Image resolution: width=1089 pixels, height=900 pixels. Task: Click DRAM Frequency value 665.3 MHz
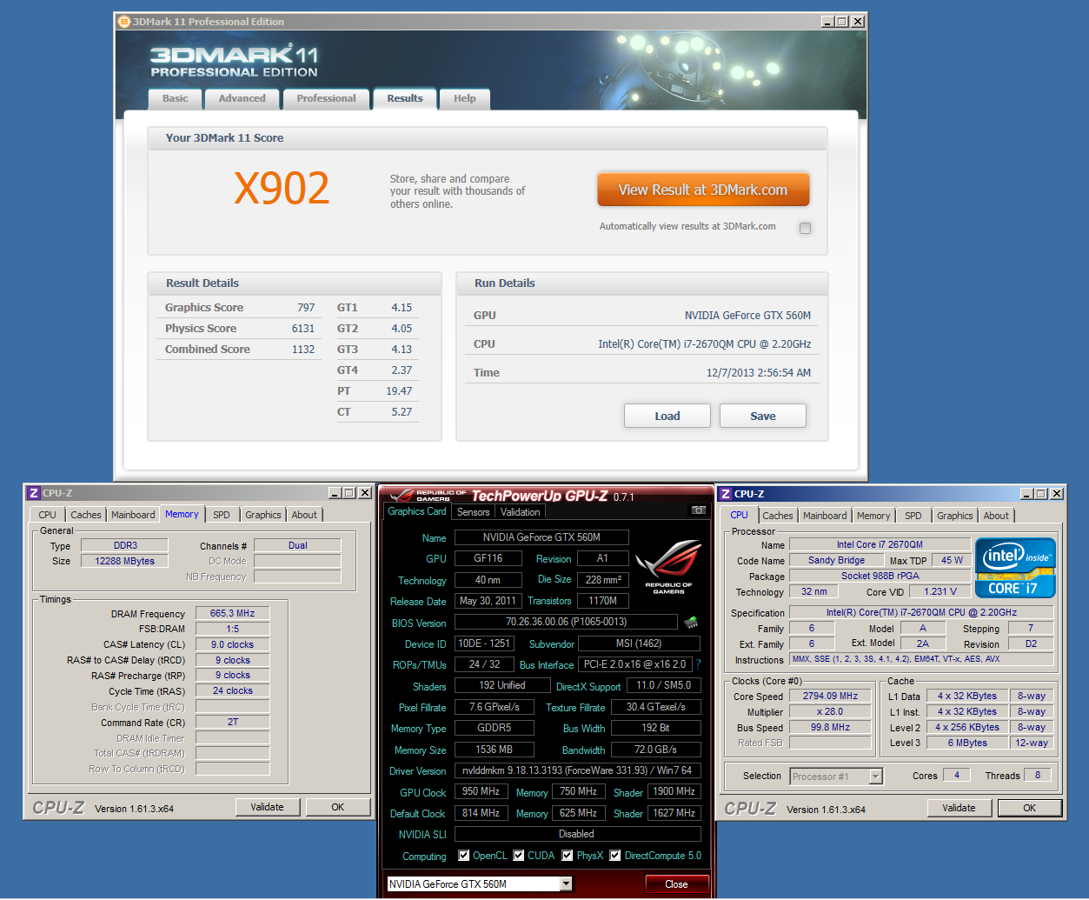[x=232, y=613]
